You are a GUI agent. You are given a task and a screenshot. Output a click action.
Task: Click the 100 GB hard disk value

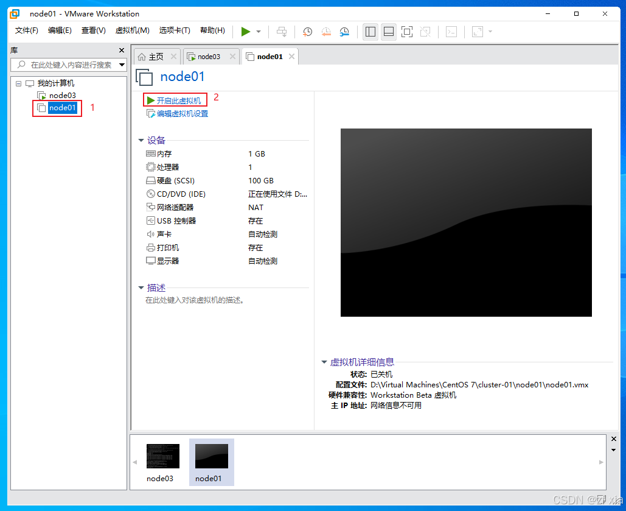pos(261,181)
